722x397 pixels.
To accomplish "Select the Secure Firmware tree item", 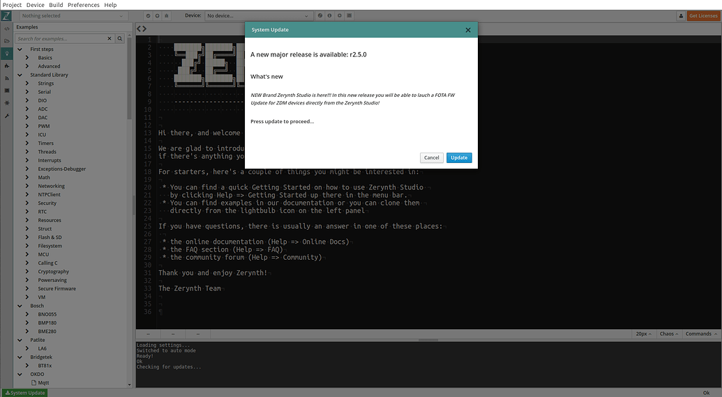I will (57, 288).
